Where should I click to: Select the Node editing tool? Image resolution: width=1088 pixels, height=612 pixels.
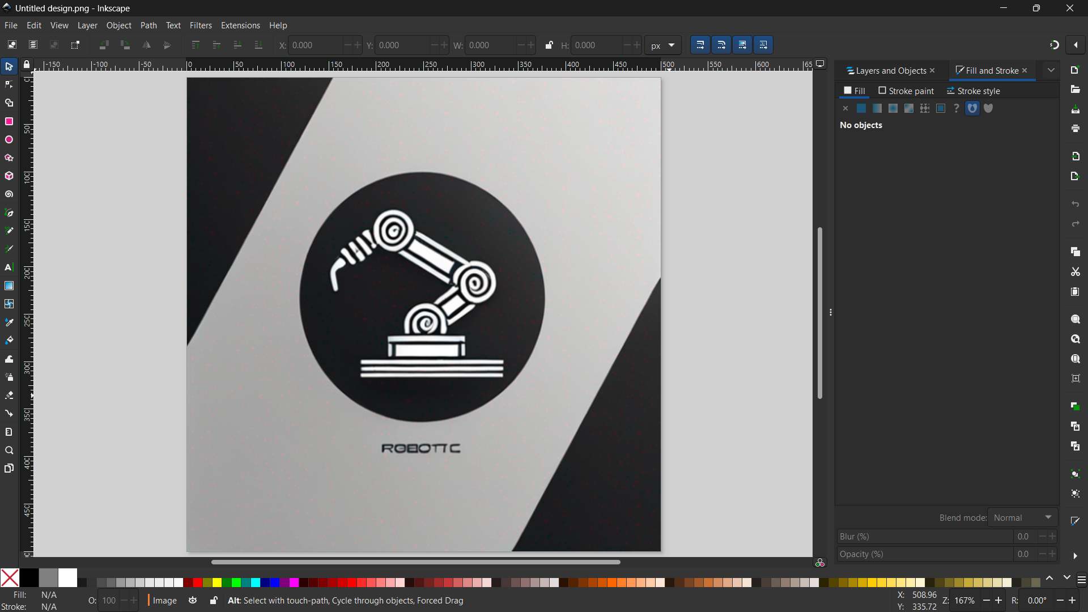(9, 85)
